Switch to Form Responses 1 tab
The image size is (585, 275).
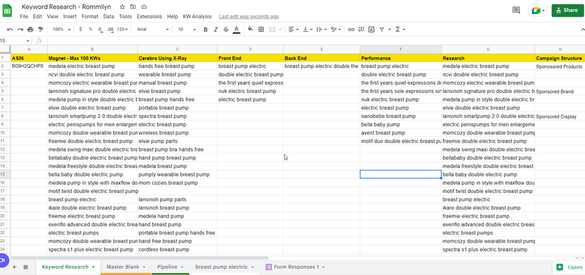tap(296, 267)
